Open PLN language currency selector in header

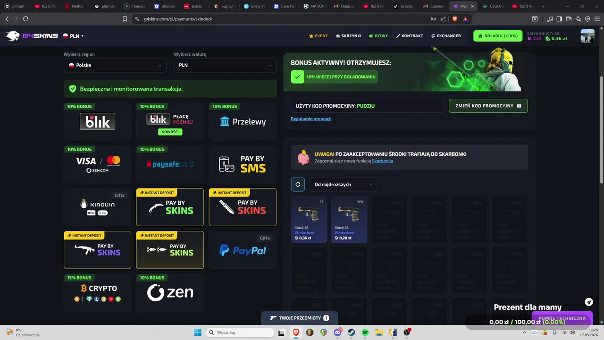[73, 36]
